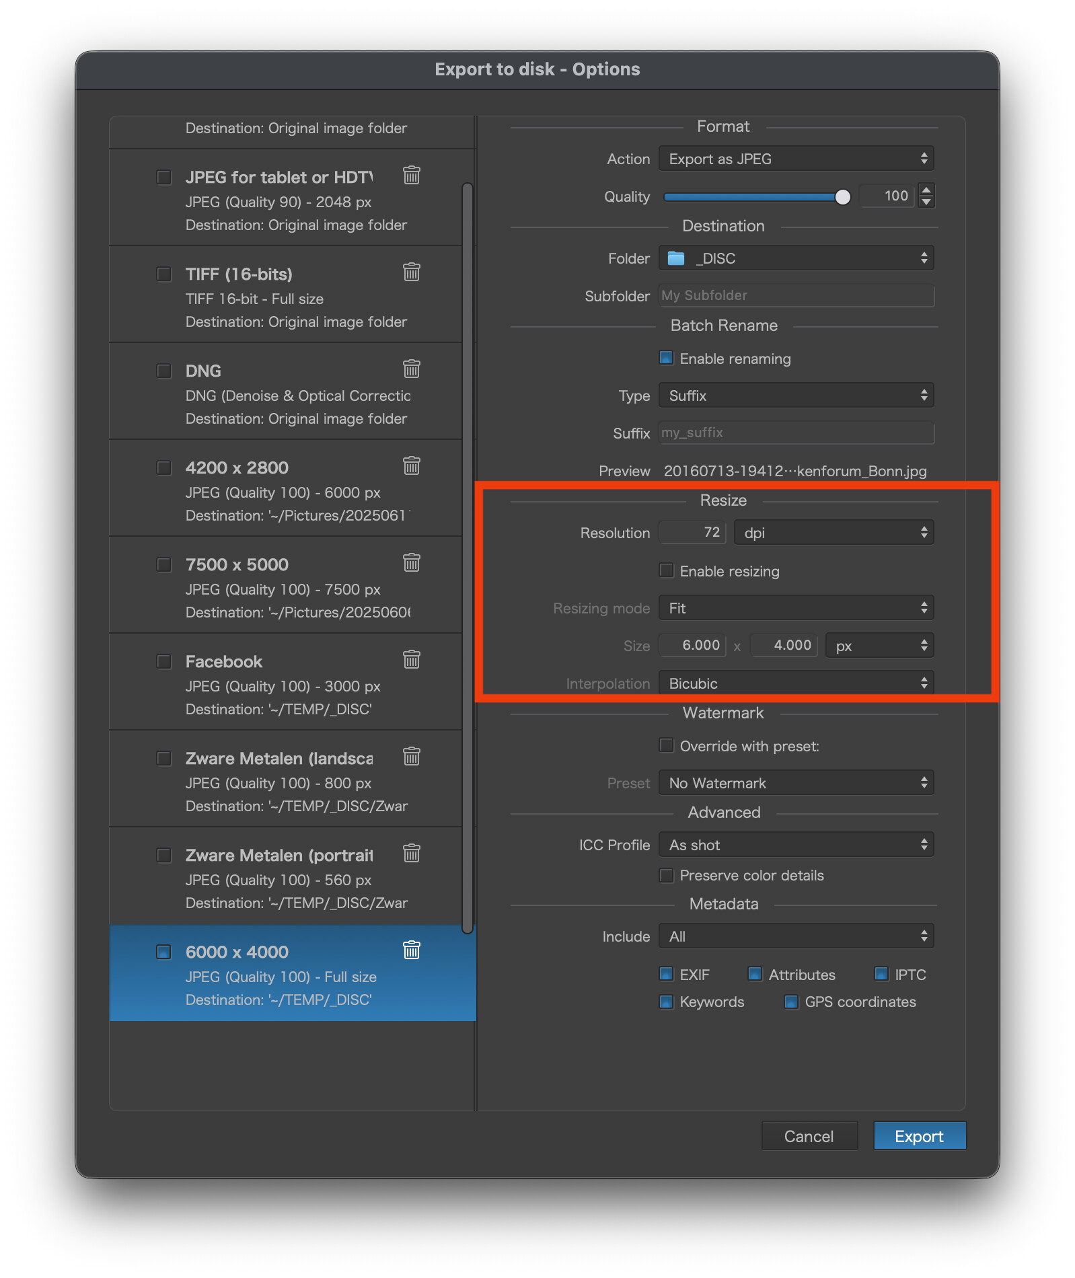Open the Action dropdown showing Export as JPEG
Image resolution: width=1075 pixels, height=1278 pixels.
pos(796,159)
